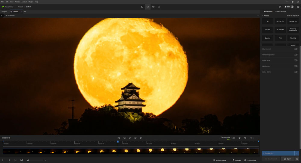Switch to the Codec Settings tab
Image resolution: width=301 pixels, height=163 pixels.
coord(281,11)
